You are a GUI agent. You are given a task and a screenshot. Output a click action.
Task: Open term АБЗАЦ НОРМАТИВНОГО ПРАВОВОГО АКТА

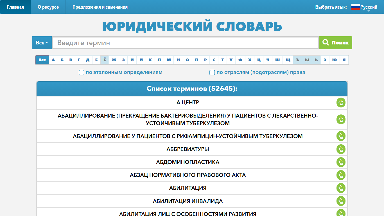pos(188,175)
